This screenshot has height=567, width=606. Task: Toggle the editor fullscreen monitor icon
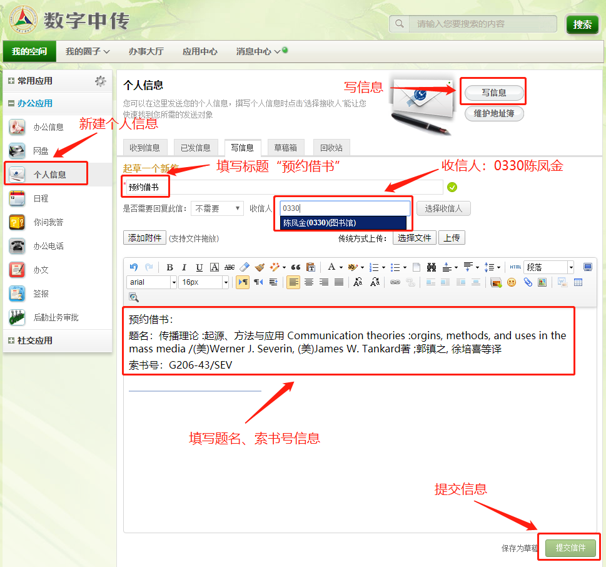(x=588, y=267)
